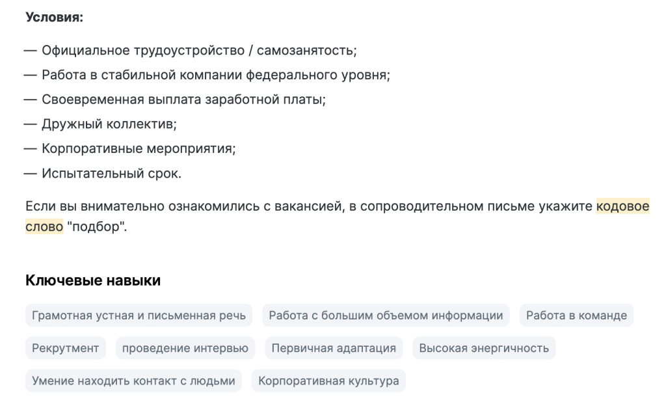Screen dimensions: 666x404
Task: Open the 'Рекрутмент' skill tag
Action: tap(66, 348)
